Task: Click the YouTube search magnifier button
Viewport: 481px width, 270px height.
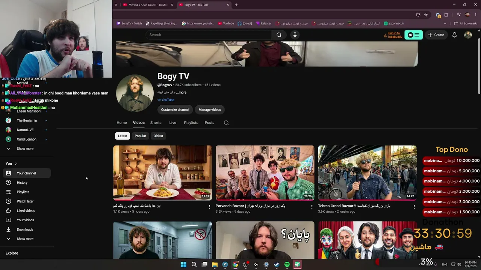Action: click(x=279, y=35)
